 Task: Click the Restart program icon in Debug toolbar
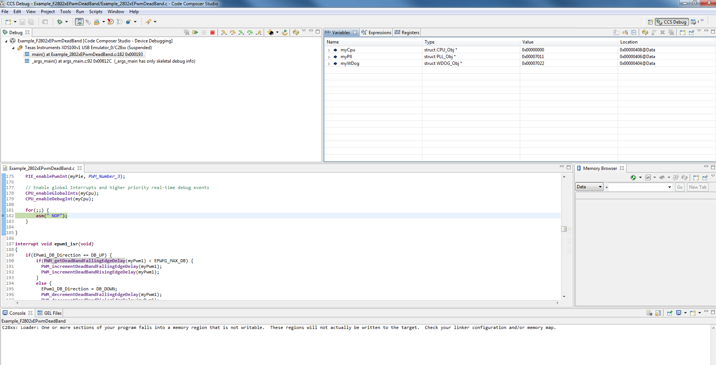pyautogui.click(x=285, y=32)
